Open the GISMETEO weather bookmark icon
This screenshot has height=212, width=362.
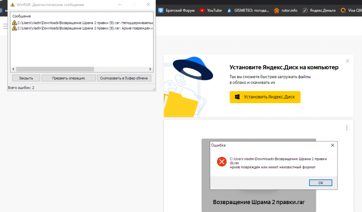tap(230, 10)
